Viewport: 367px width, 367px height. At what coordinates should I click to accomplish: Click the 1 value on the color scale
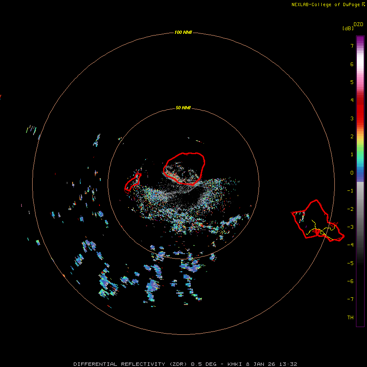coord(352,155)
